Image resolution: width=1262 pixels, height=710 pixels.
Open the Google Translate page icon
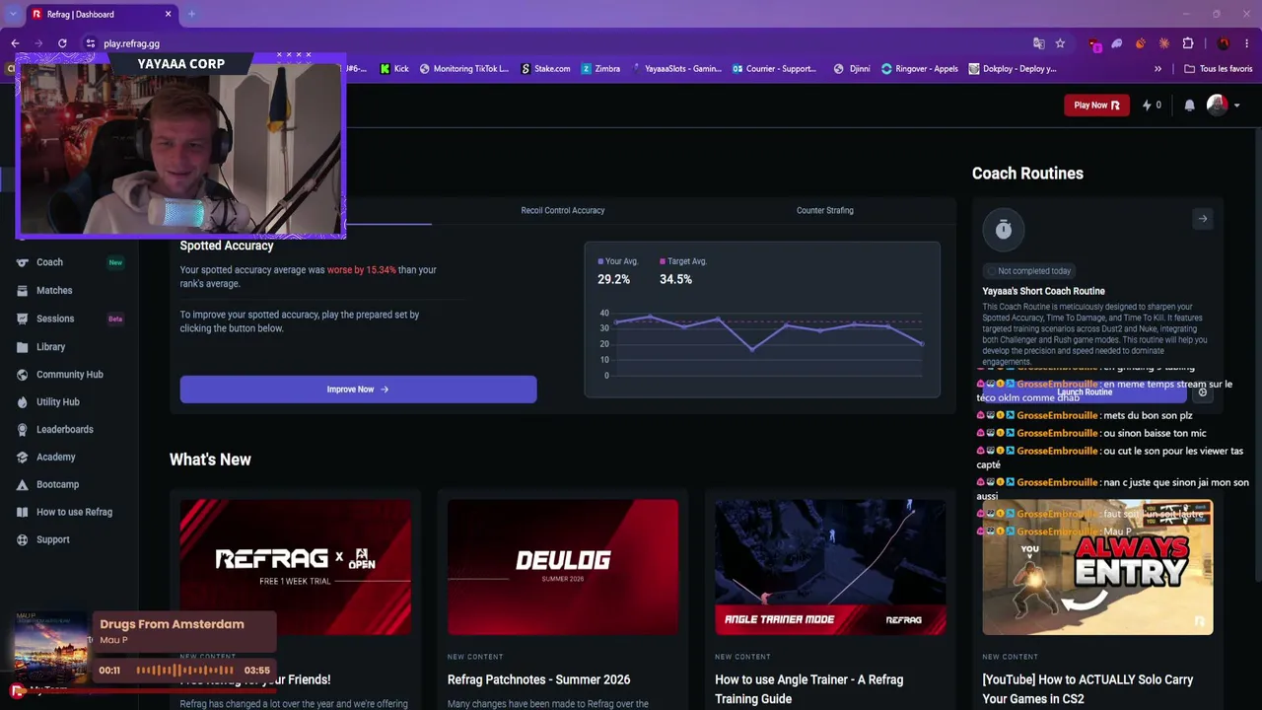[x=1038, y=43]
